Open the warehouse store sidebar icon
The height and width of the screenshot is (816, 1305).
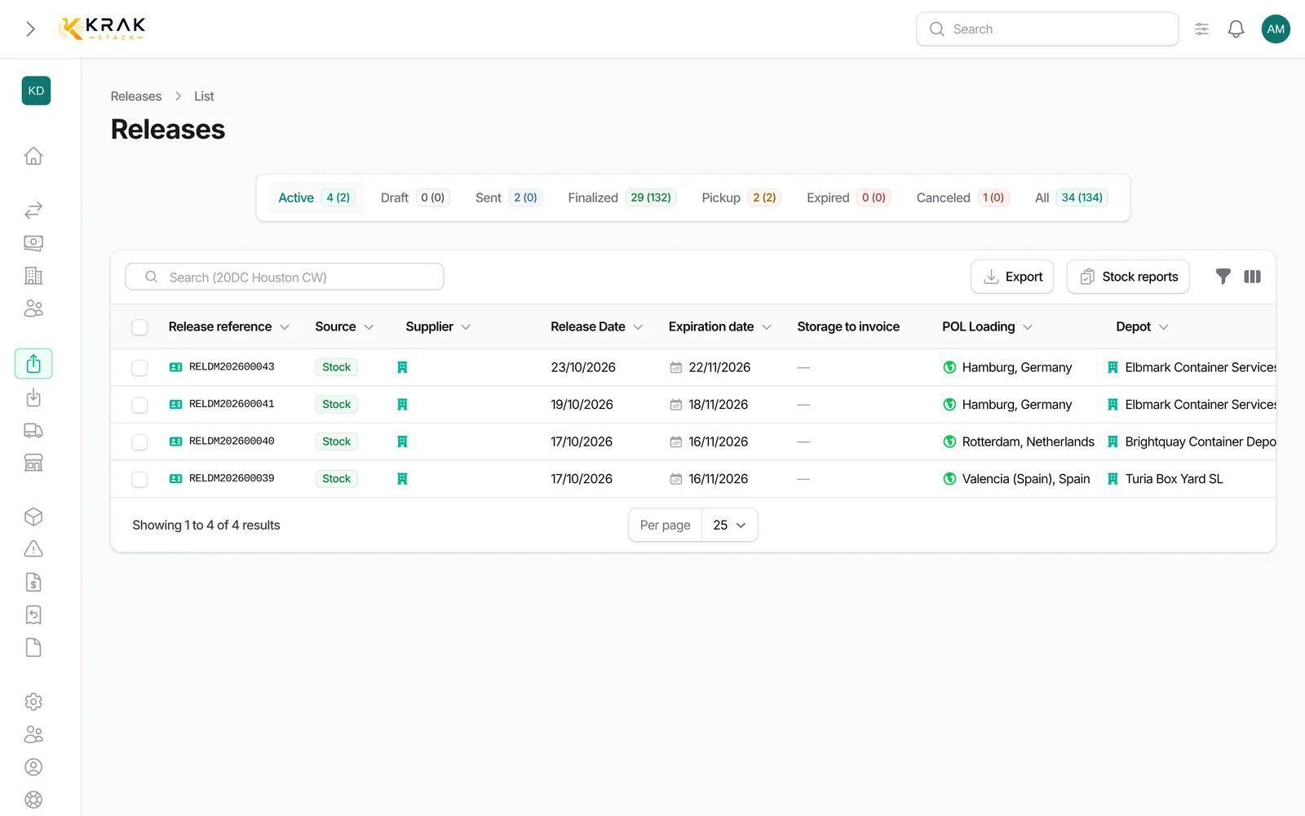(33, 463)
